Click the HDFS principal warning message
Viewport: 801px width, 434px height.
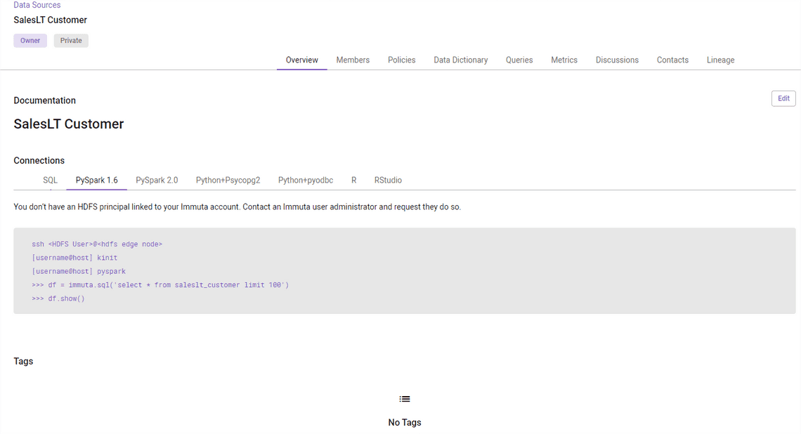tap(237, 207)
